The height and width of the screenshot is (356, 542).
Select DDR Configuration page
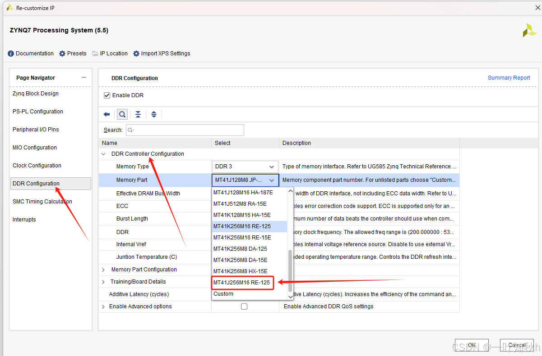coord(51,184)
